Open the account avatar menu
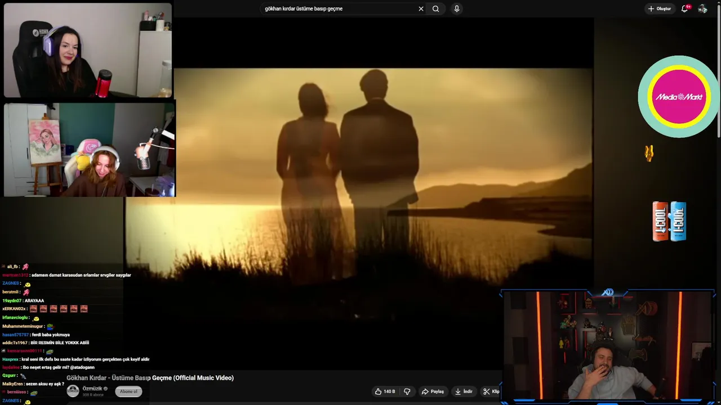The image size is (721, 405). tap(702, 8)
